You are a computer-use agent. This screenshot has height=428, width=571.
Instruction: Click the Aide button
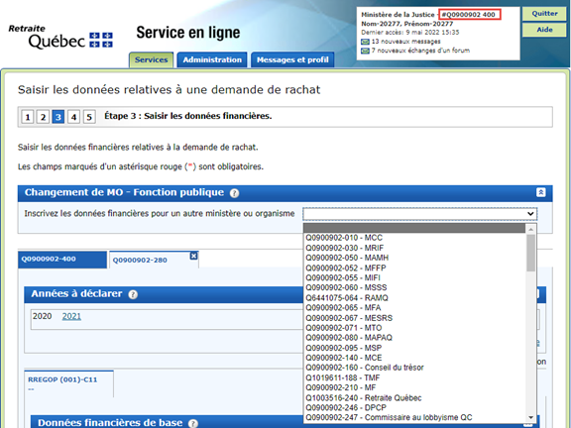pos(544,30)
